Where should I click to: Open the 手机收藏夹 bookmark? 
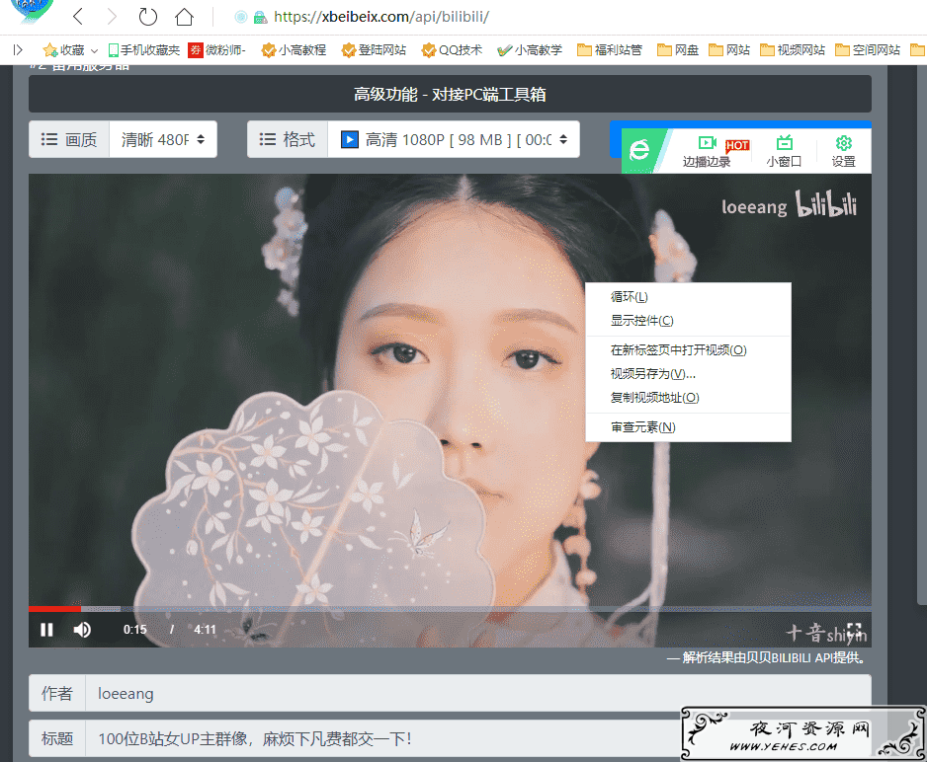pos(144,50)
